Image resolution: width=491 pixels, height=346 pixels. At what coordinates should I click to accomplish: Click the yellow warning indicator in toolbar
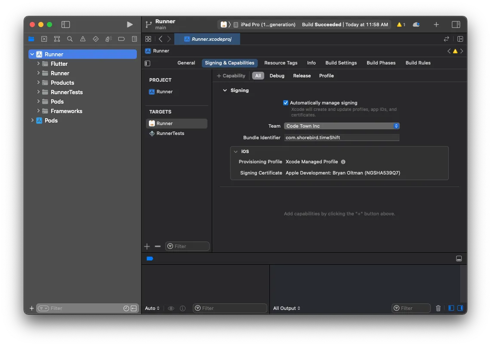point(401,24)
